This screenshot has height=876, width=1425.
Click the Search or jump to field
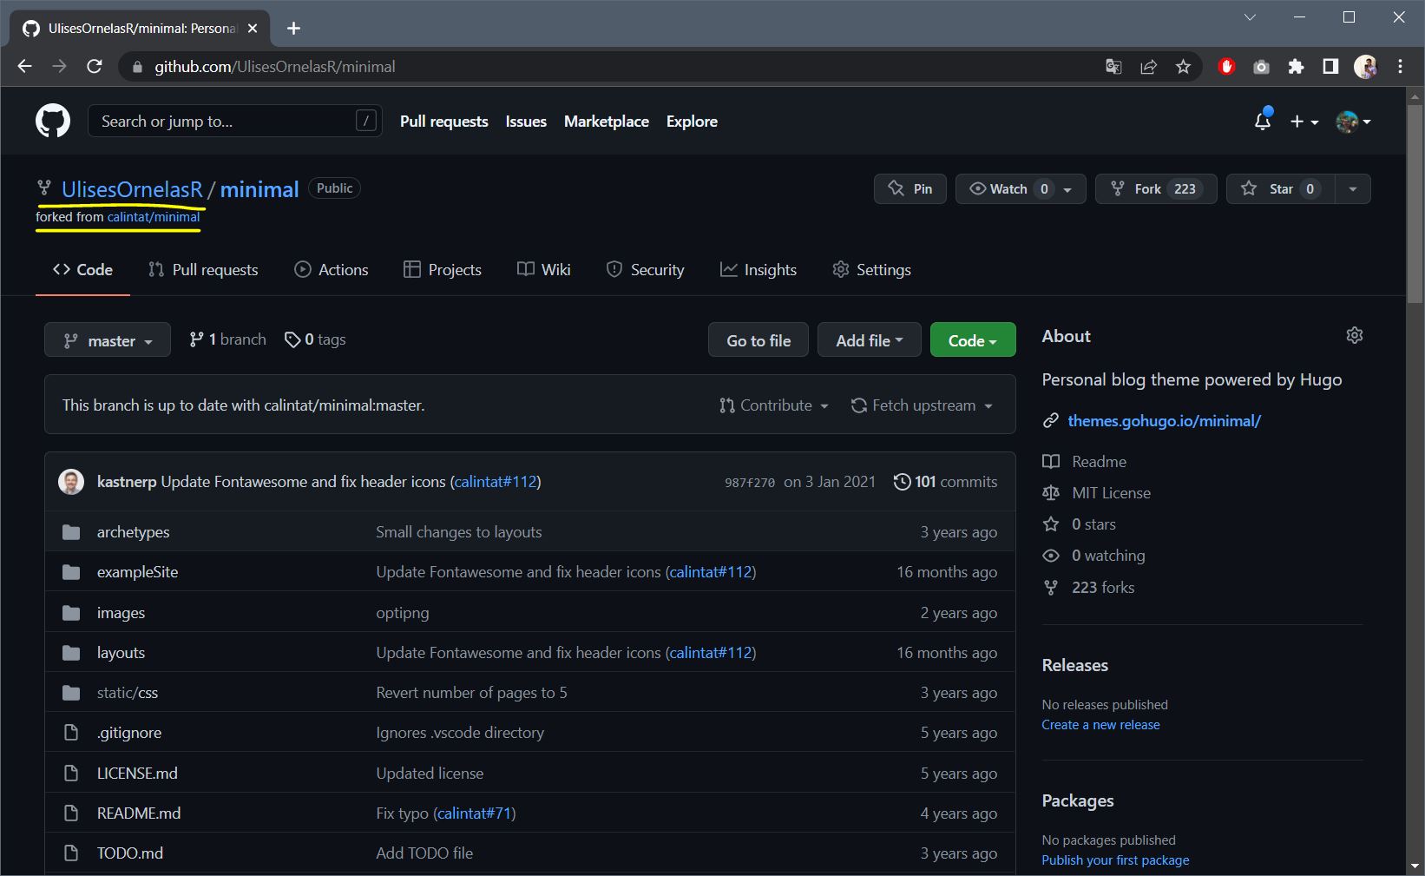(x=235, y=122)
